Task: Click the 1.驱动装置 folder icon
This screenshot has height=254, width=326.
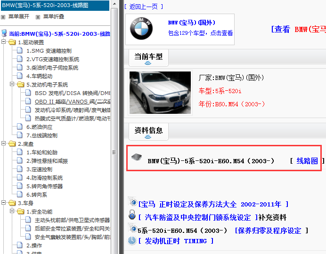Action: (12, 42)
